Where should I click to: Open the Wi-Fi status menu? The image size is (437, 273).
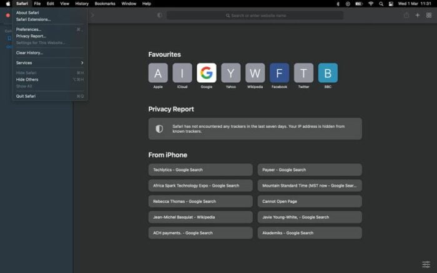[371, 4]
